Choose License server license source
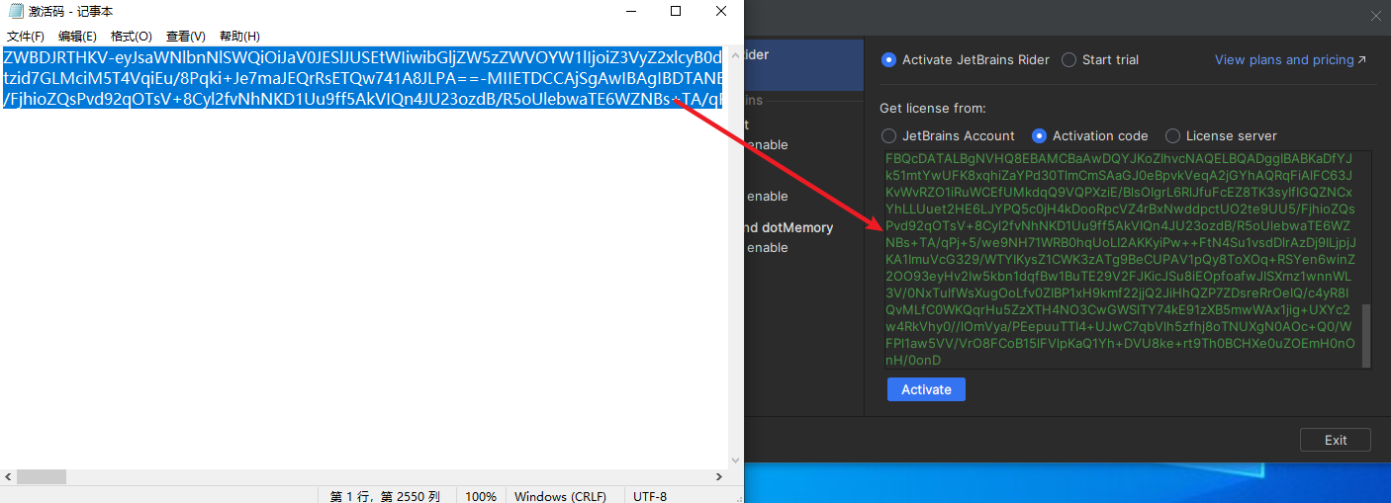This screenshot has width=1391, height=503. tap(1221, 135)
